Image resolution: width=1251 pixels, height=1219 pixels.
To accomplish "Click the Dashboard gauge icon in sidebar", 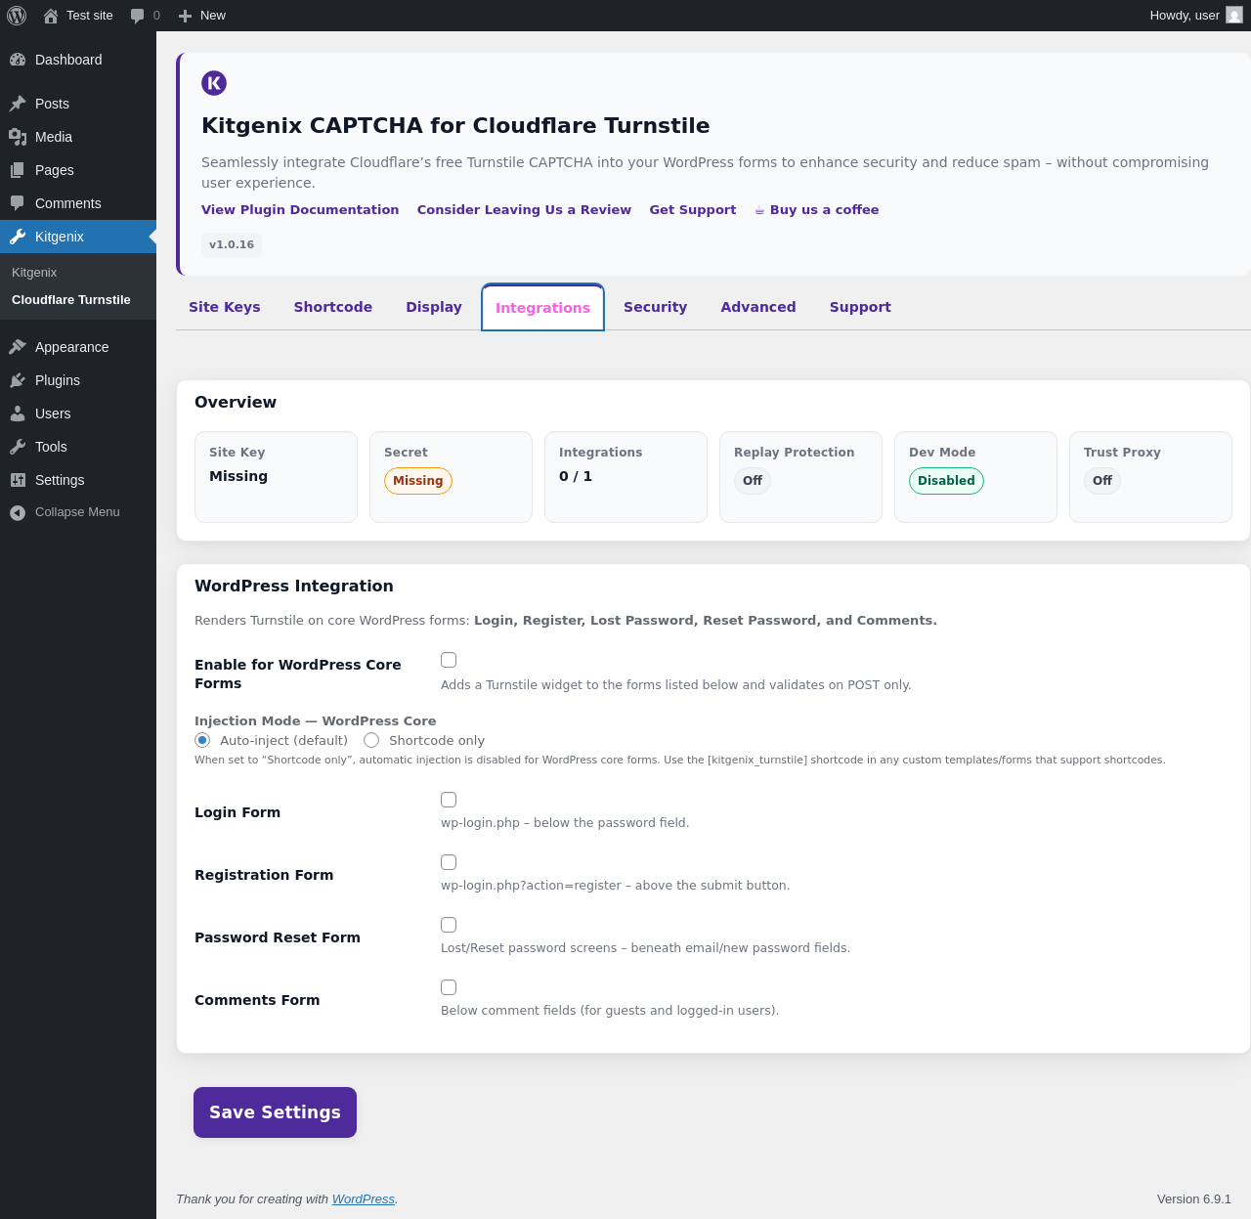I will (18, 60).
